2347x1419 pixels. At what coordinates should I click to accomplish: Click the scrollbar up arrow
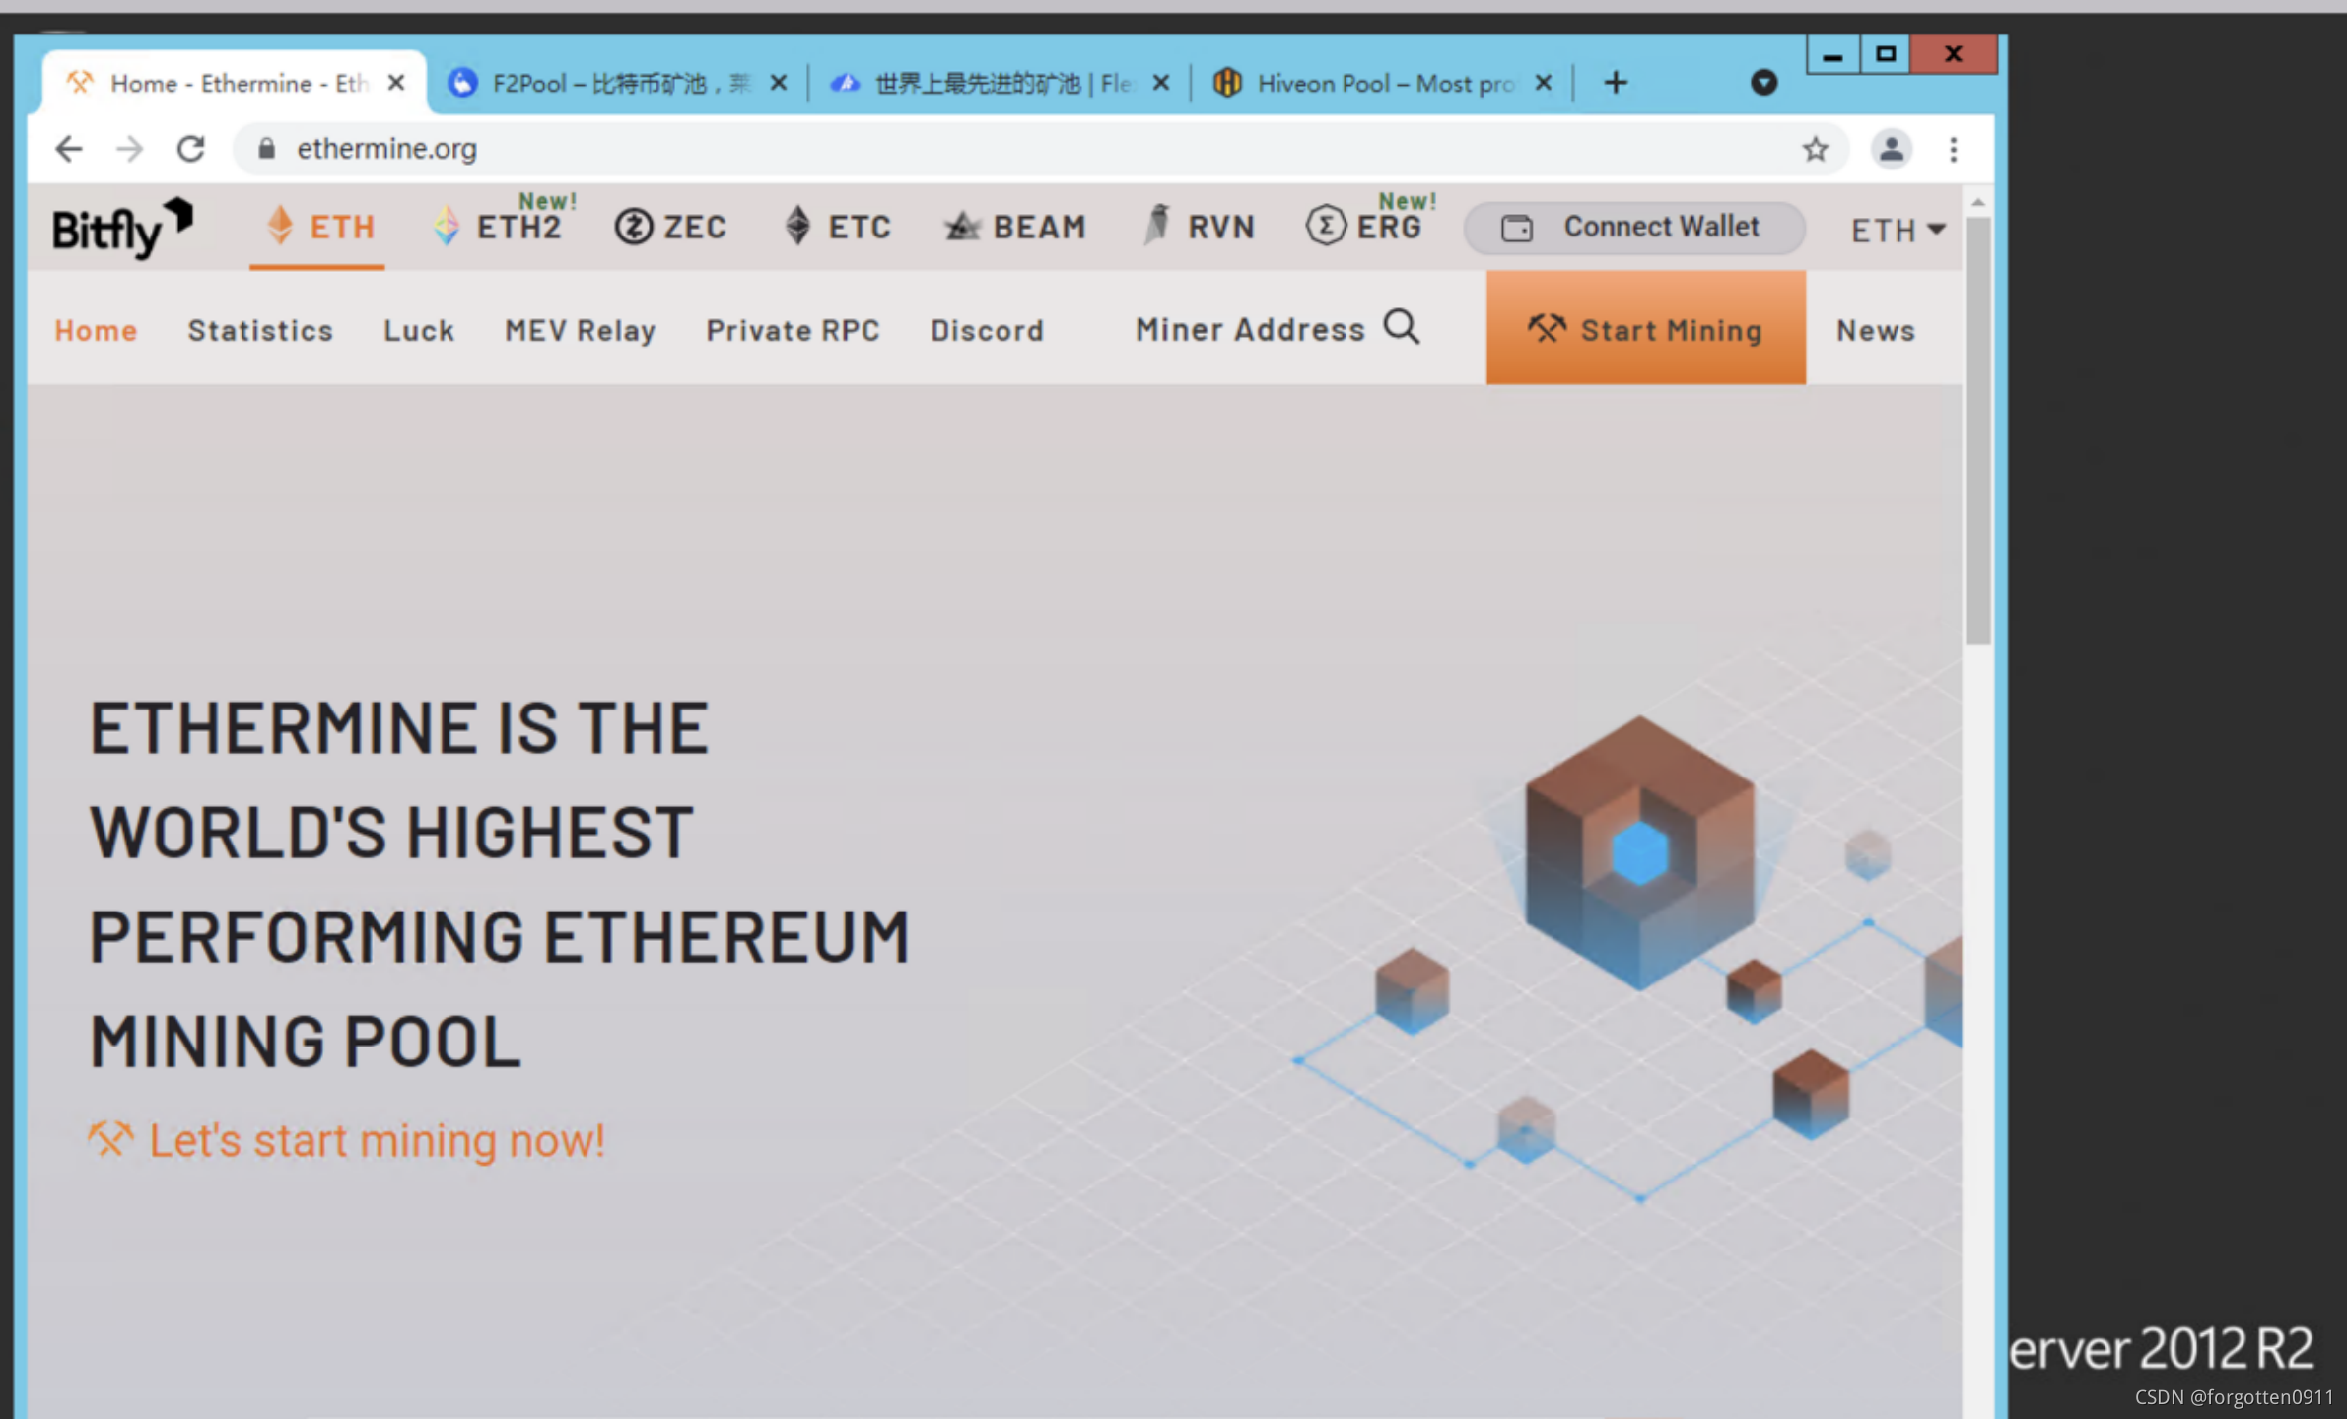(x=1977, y=202)
